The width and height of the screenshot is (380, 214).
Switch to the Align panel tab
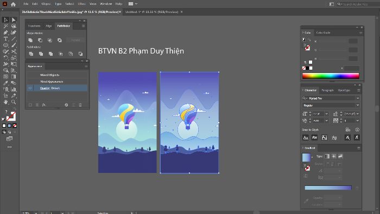point(49,26)
